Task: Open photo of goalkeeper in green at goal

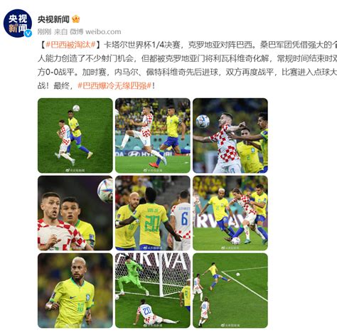Action: 153,290
